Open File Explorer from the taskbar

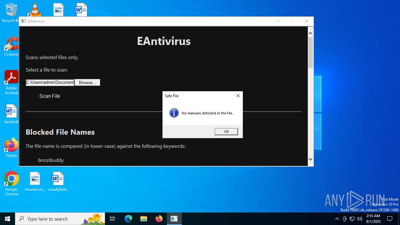click(144, 219)
